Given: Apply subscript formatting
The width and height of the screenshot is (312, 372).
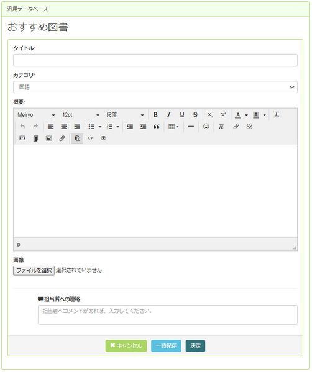Looking at the screenshot, I should click(210, 115).
